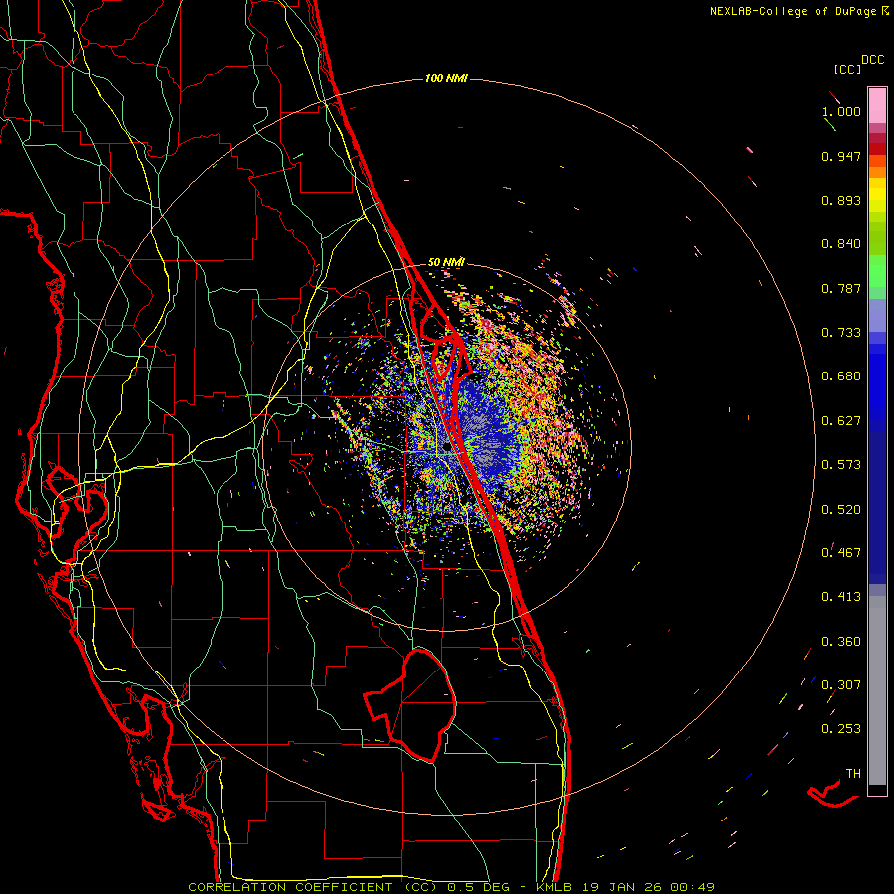Pick the green band beside 0.840
Screen dimensions: 894x894
pyautogui.click(x=877, y=238)
